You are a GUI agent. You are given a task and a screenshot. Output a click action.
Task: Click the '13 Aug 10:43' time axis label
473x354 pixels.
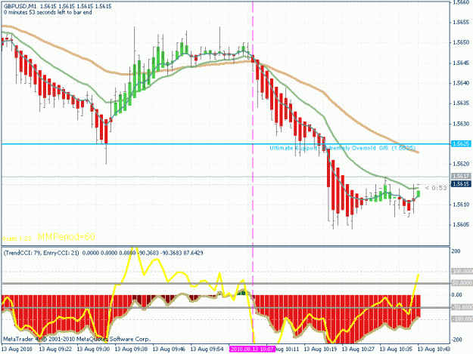click(x=434, y=349)
